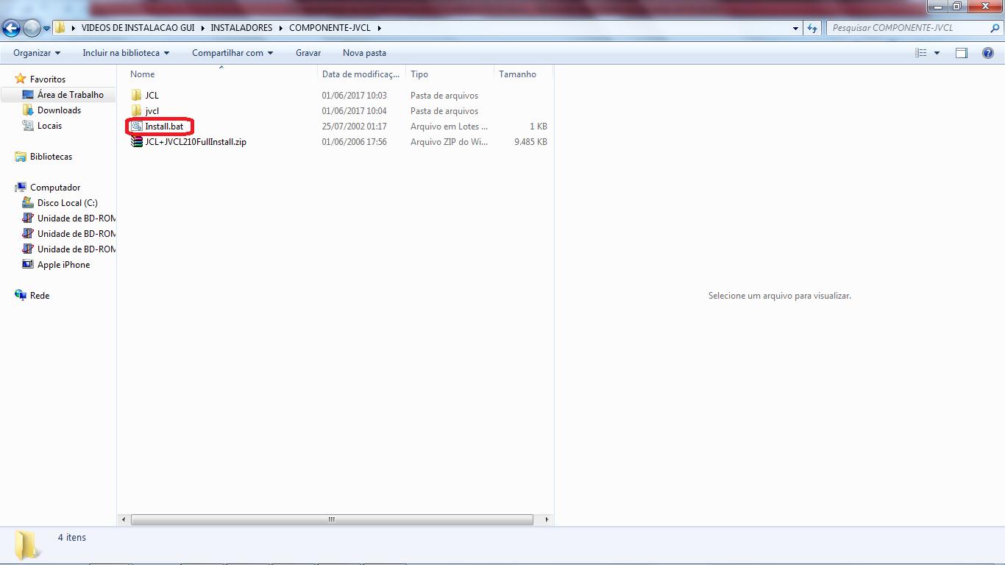
Task: Sort files by the Nome column header
Action: click(143, 74)
